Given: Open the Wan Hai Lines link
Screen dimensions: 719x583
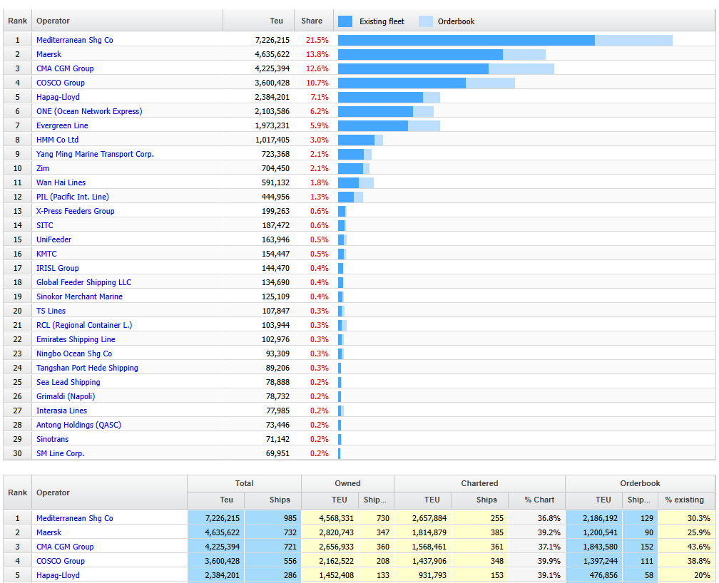Looking at the screenshot, I should click(61, 182).
